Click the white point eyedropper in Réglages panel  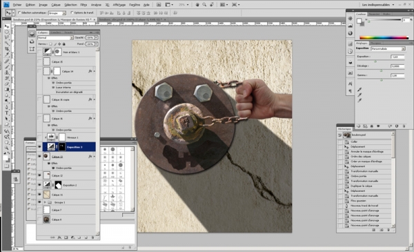[x=359, y=100]
